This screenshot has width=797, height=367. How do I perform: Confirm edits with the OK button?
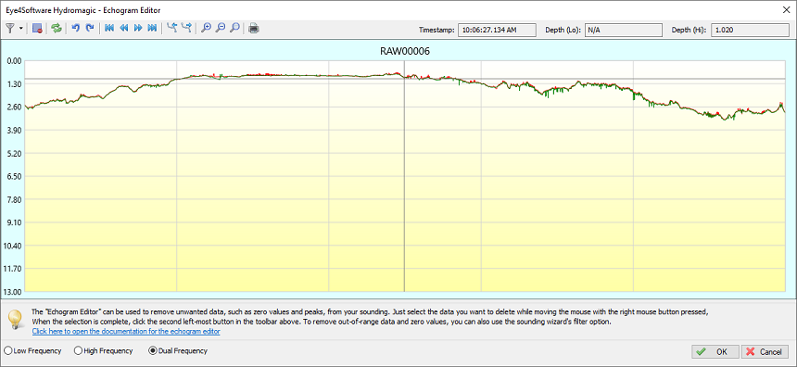click(715, 352)
